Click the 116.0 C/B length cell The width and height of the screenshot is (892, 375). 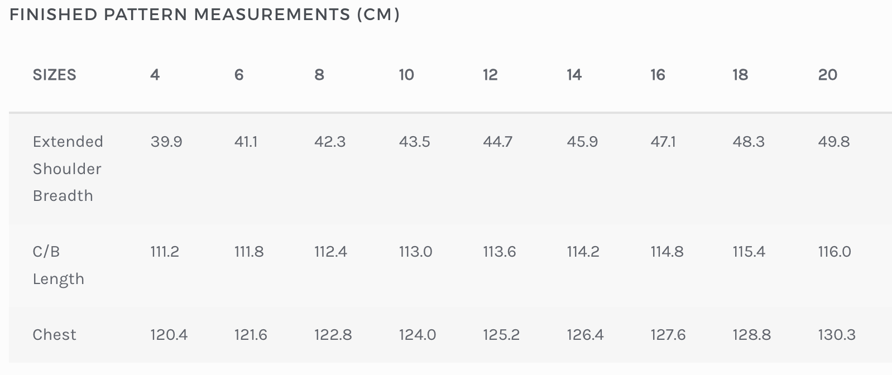(835, 252)
